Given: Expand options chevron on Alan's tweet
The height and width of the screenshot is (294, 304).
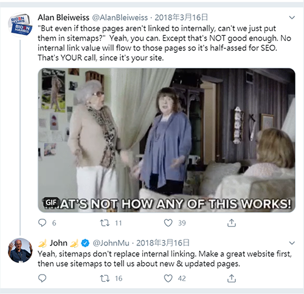Looking at the screenshot, I should (x=292, y=18).
